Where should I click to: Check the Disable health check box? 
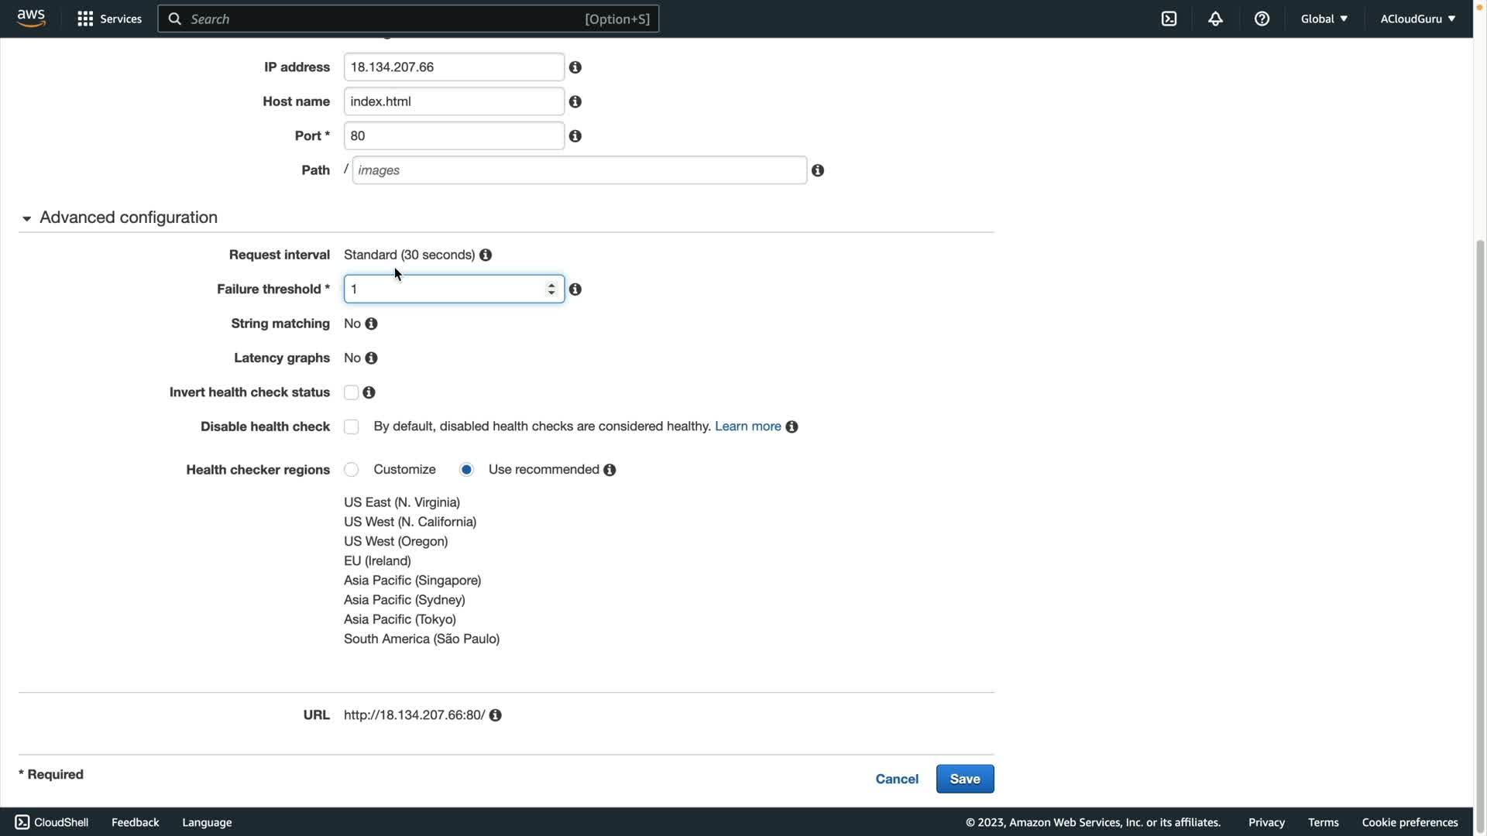[x=352, y=427]
